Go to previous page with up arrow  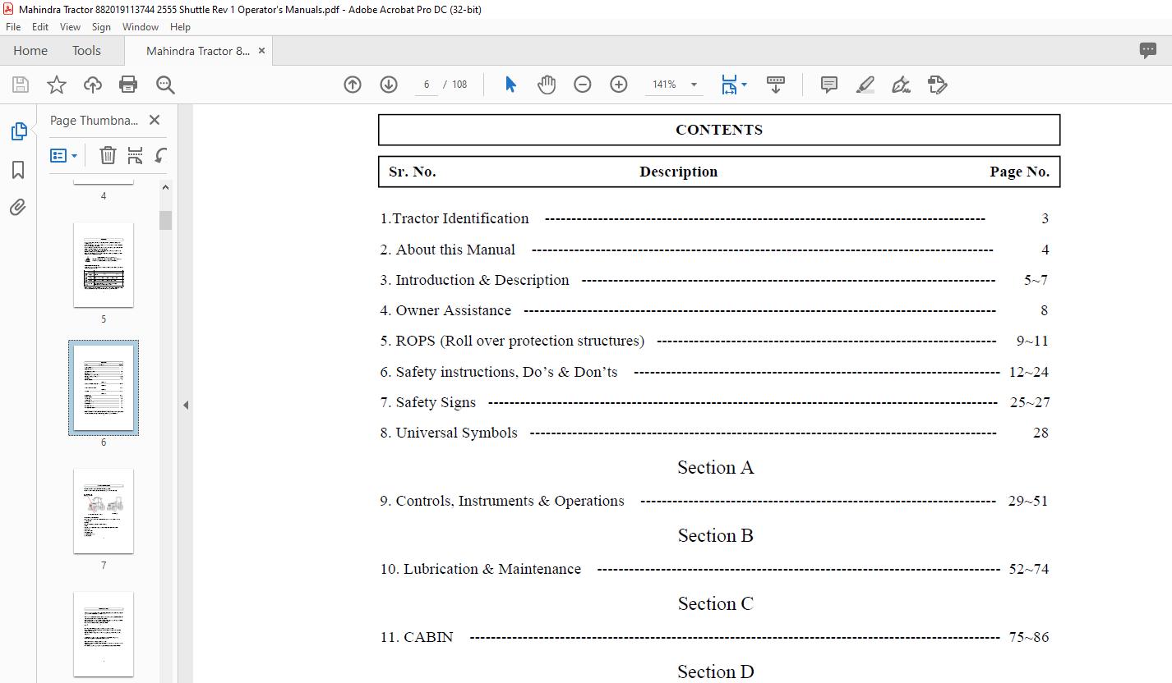[x=353, y=85]
